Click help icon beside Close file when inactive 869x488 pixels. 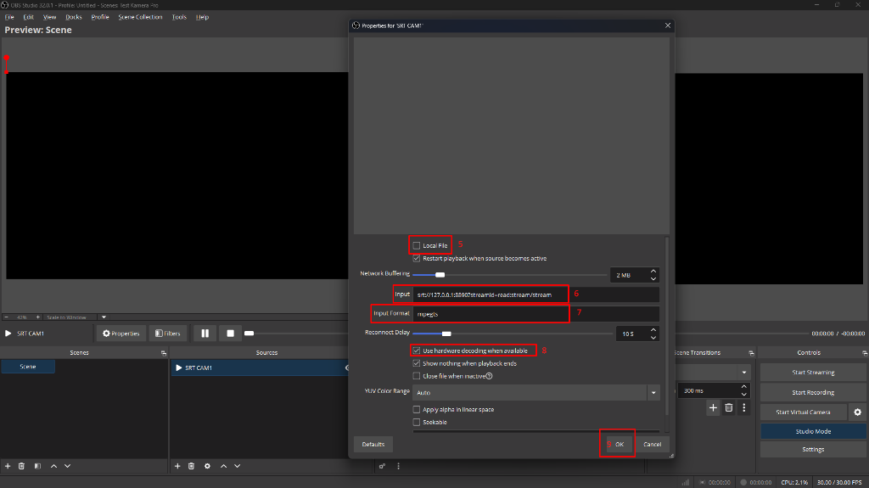[489, 376]
